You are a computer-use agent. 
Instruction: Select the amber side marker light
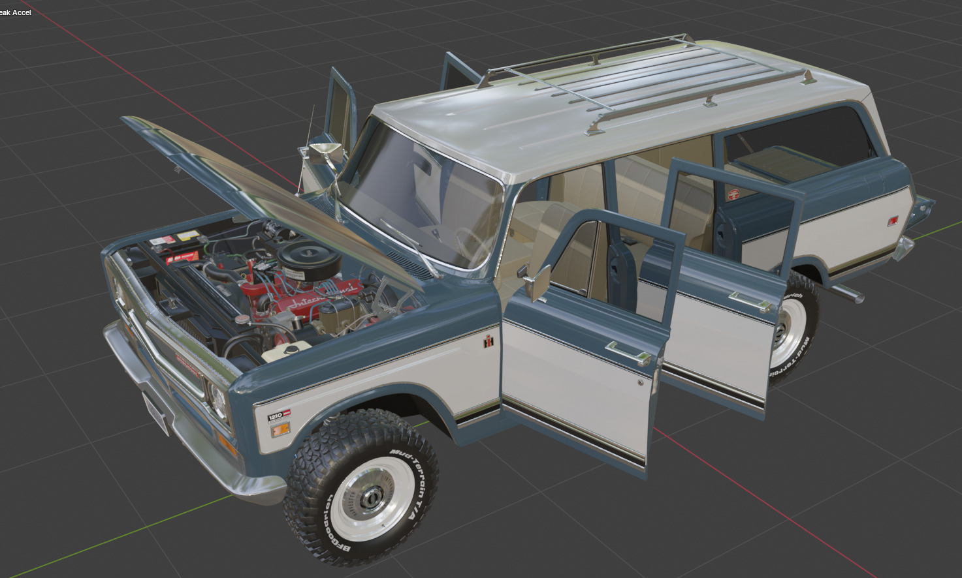click(280, 430)
